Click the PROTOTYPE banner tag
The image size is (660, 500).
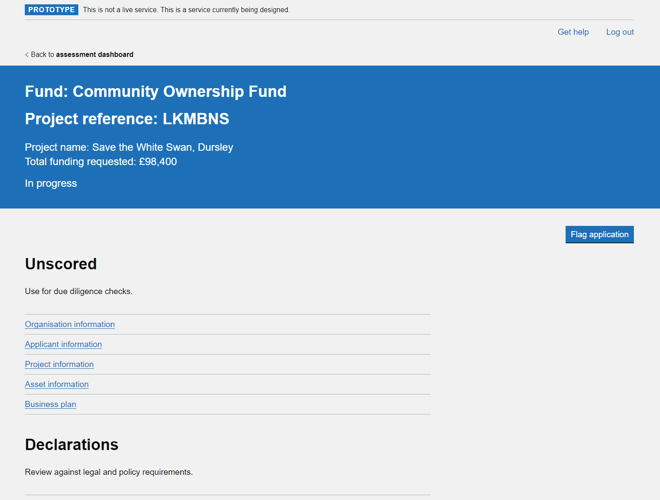(x=51, y=10)
